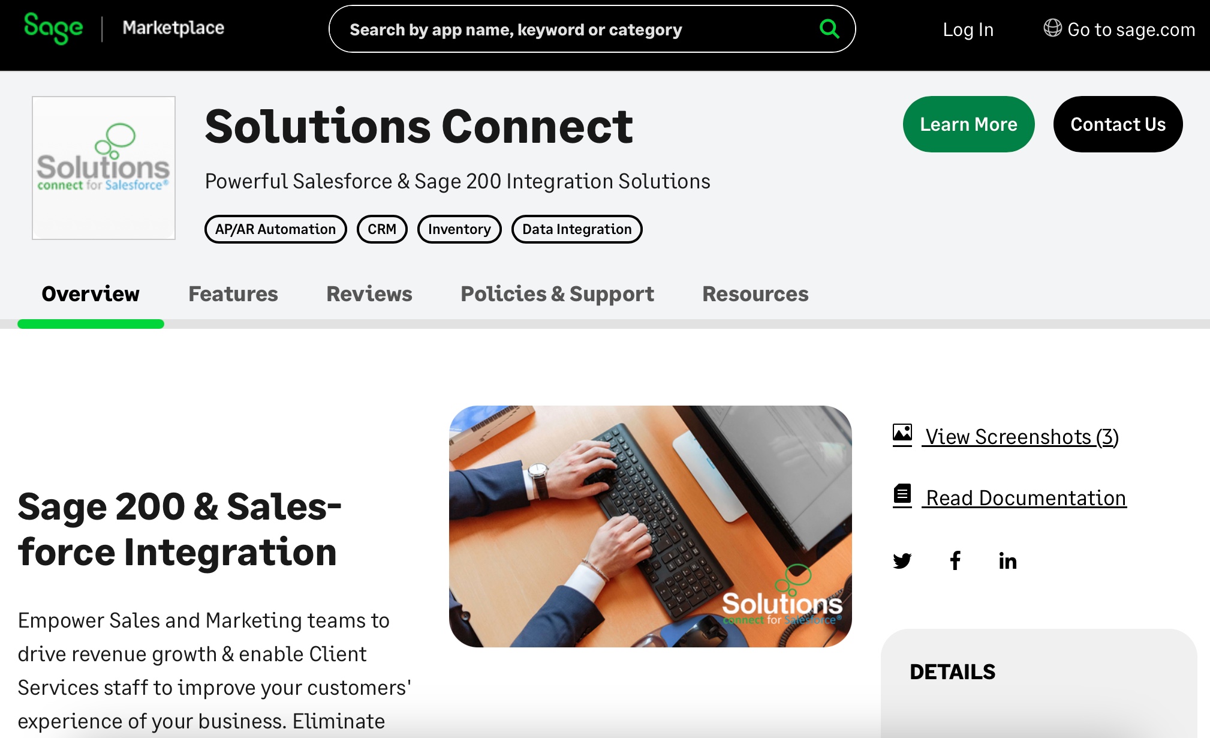
Task: Share on LinkedIn icon
Action: 1008,561
